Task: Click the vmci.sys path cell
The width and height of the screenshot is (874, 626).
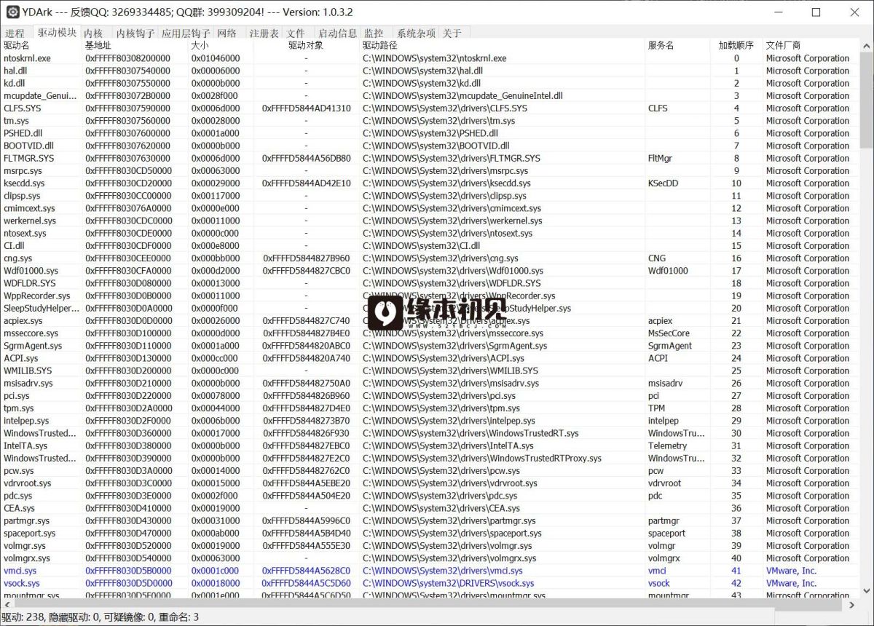Action: (443, 571)
